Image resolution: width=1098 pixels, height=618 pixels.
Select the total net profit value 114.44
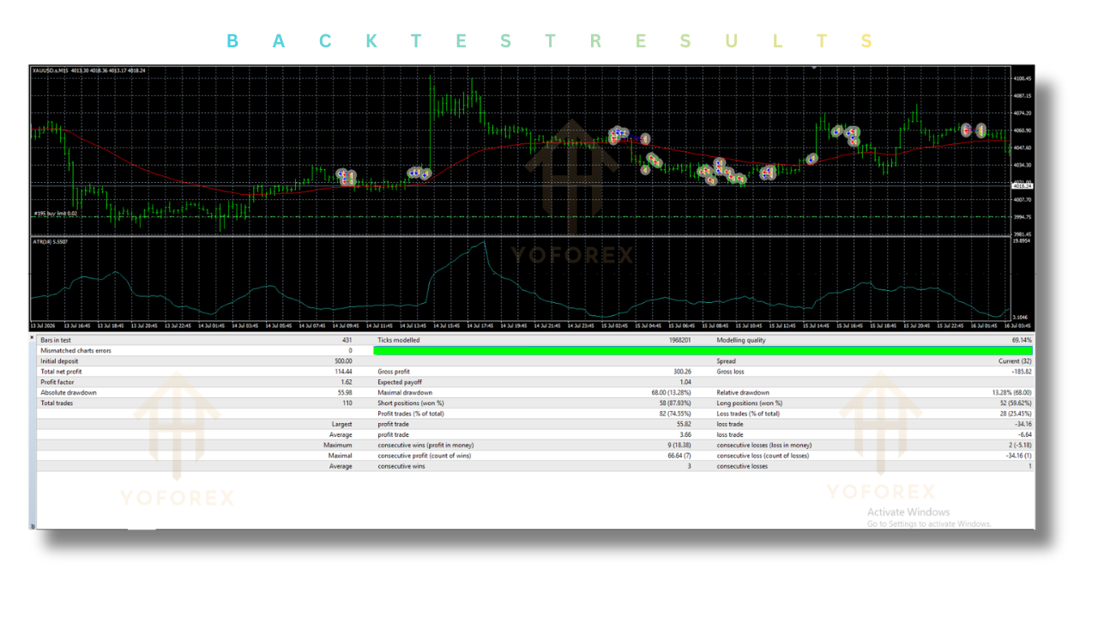coord(342,372)
